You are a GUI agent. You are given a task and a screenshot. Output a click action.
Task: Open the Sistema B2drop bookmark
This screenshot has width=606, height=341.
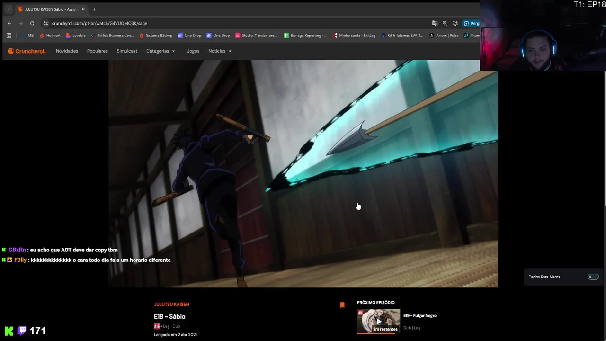click(156, 36)
